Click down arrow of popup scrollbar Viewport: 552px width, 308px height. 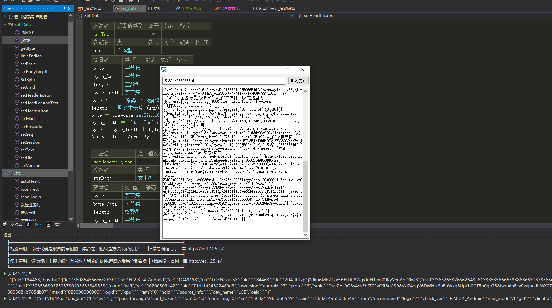(305, 235)
